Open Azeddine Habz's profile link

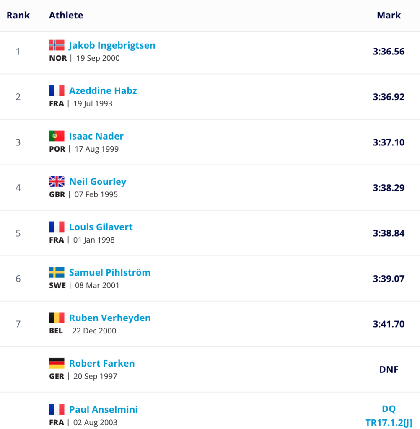[x=103, y=90]
